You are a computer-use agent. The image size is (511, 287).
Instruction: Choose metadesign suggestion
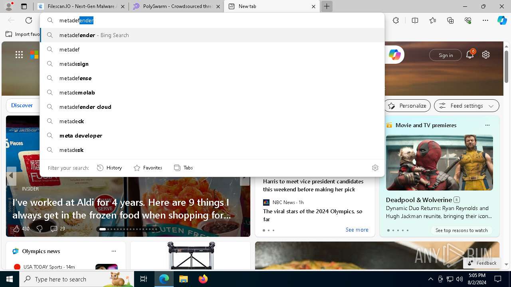pos(212,64)
